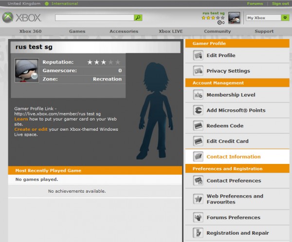Click the header gamer picture thumbnail
Viewport: 292px width, 242px height.
[x=234, y=18]
